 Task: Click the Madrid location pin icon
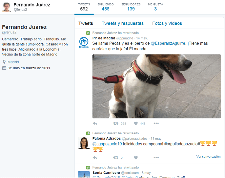(4, 62)
